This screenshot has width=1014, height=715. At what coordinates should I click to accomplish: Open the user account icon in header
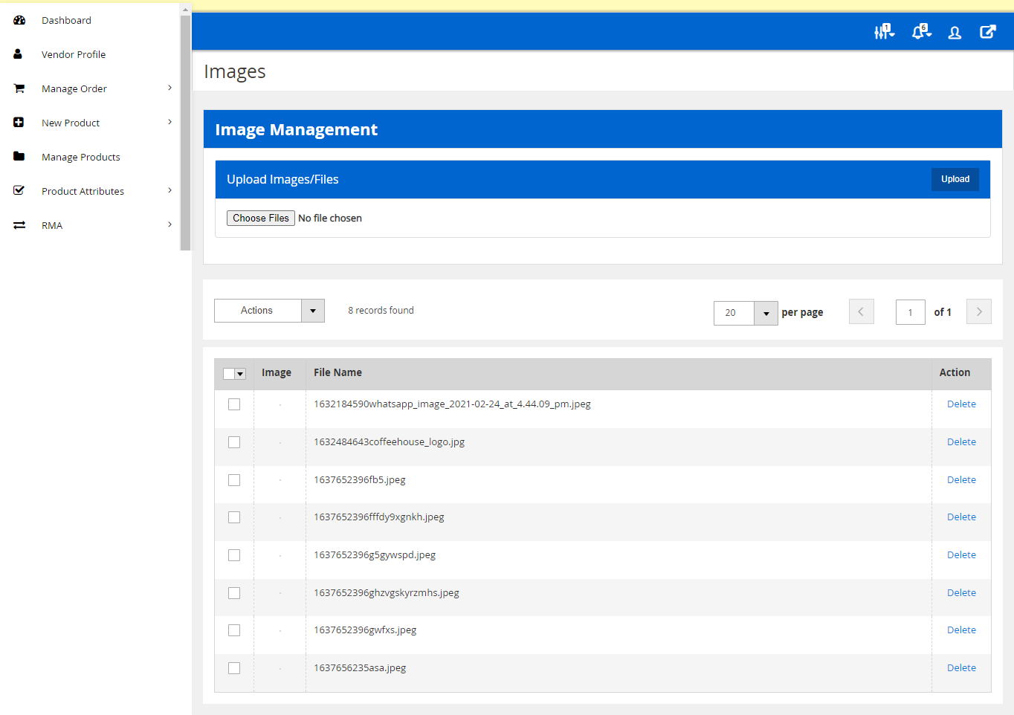click(955, 33)
